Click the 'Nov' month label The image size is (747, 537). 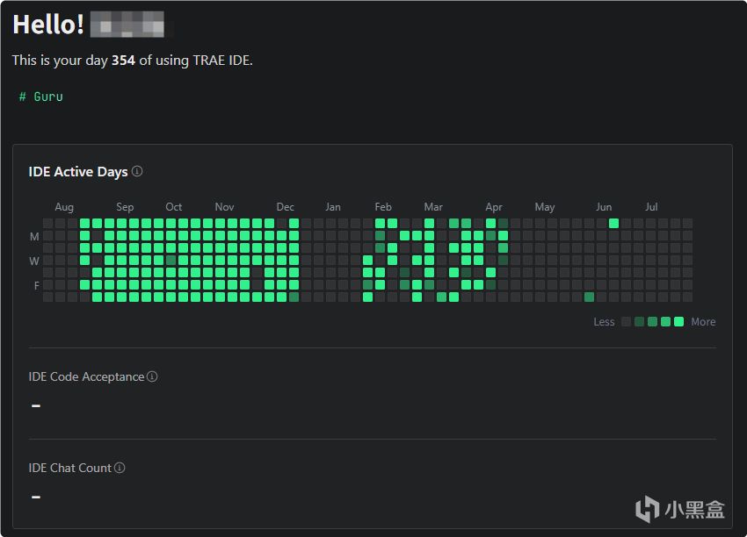(224, 207)
